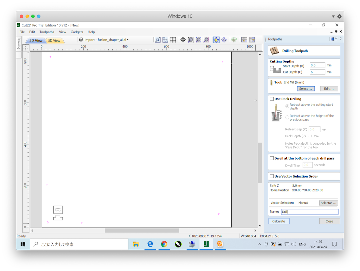Toggle the guidelines and snap icon
This screenshot has width=360, height=271.
coord(165,40)
